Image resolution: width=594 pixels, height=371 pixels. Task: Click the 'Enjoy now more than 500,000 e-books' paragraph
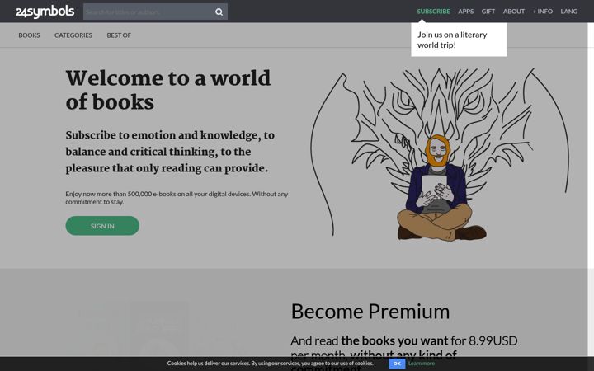click(x=177, y=198)
